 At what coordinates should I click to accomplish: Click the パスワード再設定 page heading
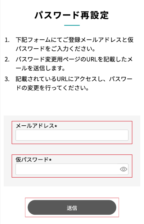click(72, 15)
